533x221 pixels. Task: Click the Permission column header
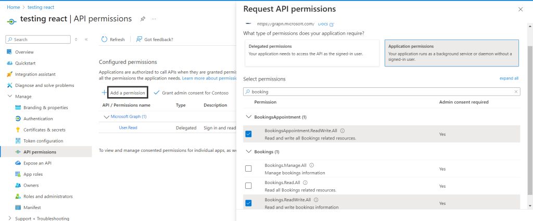[x=265, y=102]
